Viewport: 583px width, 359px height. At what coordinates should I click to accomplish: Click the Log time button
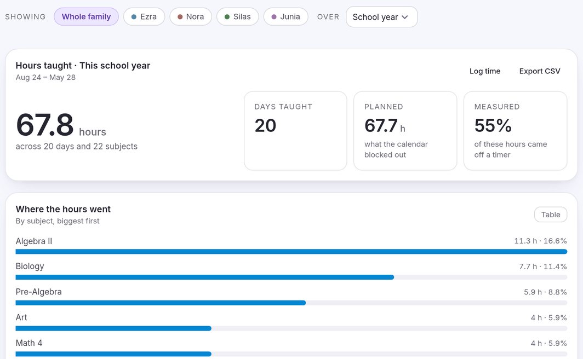point(485,71)
